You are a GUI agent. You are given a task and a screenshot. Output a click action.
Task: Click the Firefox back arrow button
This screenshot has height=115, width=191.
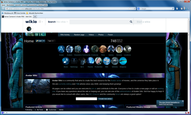point(4,9)
